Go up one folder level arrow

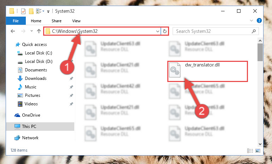[39, 31]
